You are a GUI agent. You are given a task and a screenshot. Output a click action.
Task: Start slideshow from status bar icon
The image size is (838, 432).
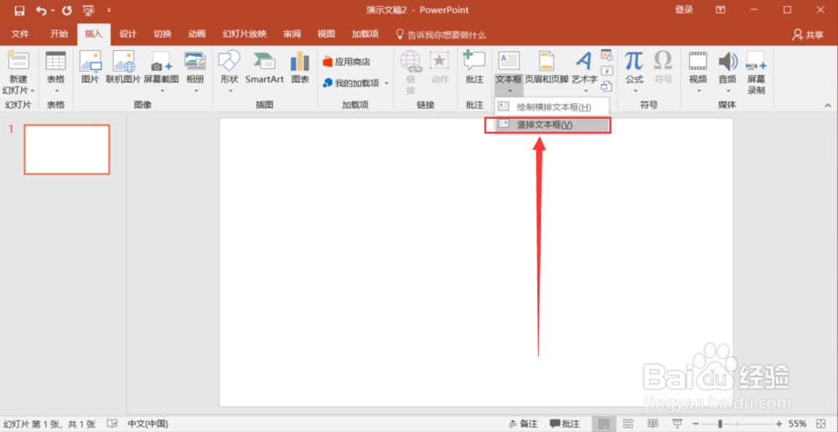coord(676,424)
